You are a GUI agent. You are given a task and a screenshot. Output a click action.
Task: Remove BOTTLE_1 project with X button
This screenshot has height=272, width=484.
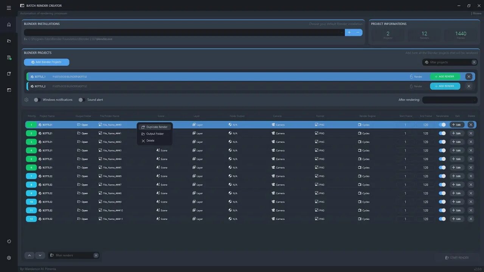point(469,76)
